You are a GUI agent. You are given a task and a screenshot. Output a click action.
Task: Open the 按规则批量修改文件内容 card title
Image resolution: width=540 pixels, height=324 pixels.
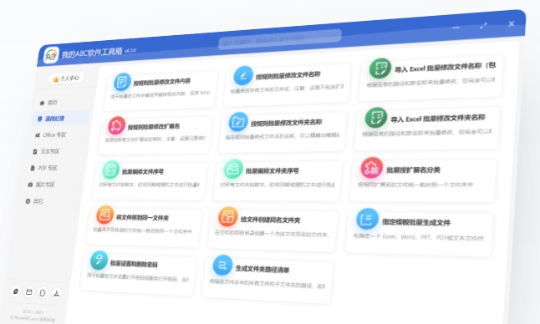(x=162, y=82)
